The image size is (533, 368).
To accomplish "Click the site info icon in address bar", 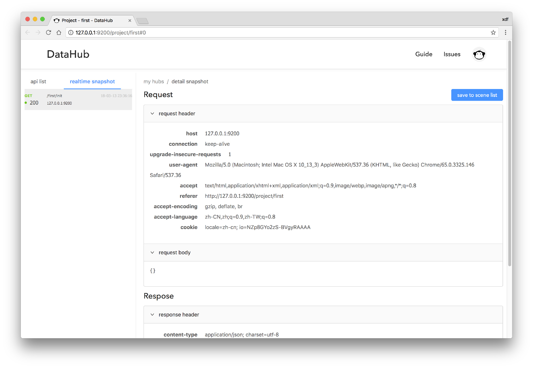I will pyautogui.click(x=71, y=33).
